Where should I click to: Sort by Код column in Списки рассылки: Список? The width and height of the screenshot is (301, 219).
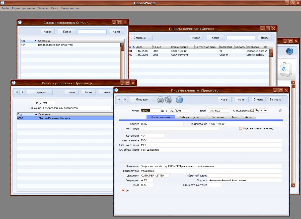pos(29,41)
